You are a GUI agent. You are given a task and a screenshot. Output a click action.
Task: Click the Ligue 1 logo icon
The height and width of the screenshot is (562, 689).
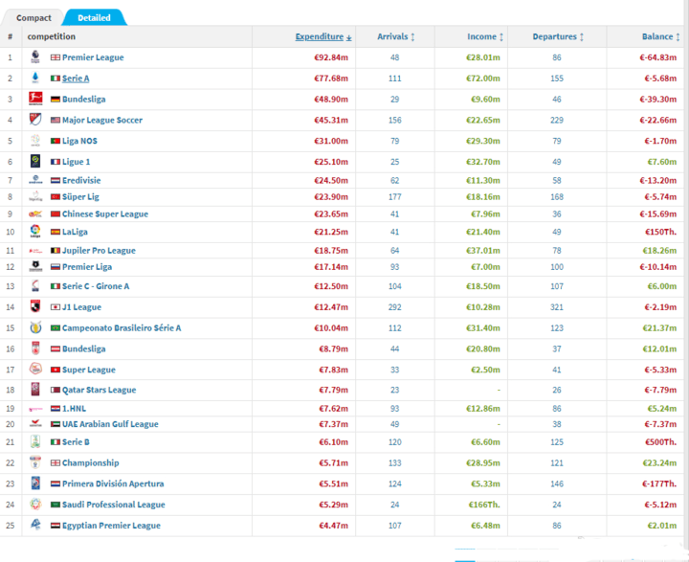tap(35, 162)
